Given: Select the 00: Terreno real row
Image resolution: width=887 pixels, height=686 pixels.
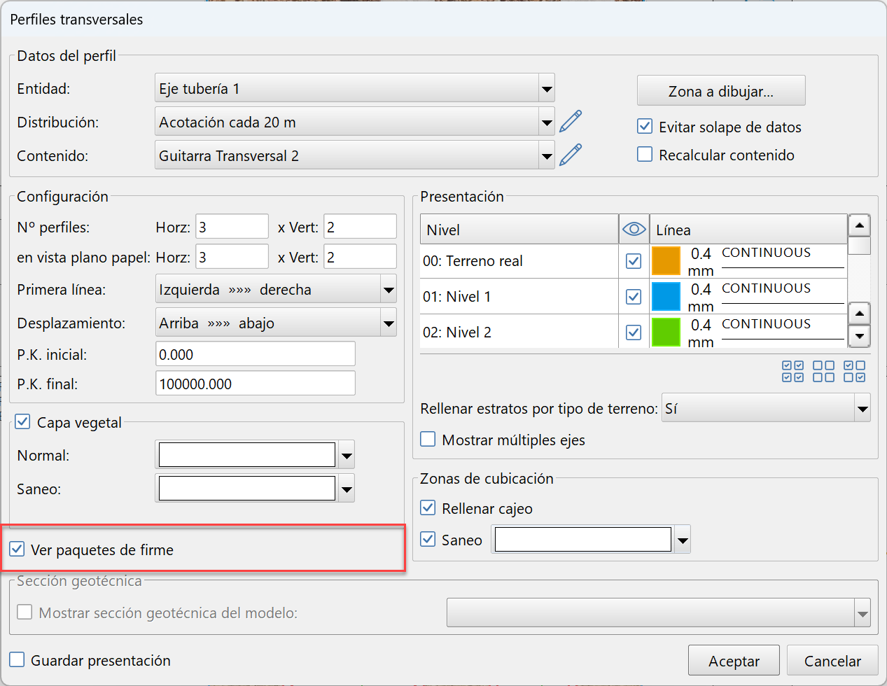Looking at the screenshot, I should [519, 261].
